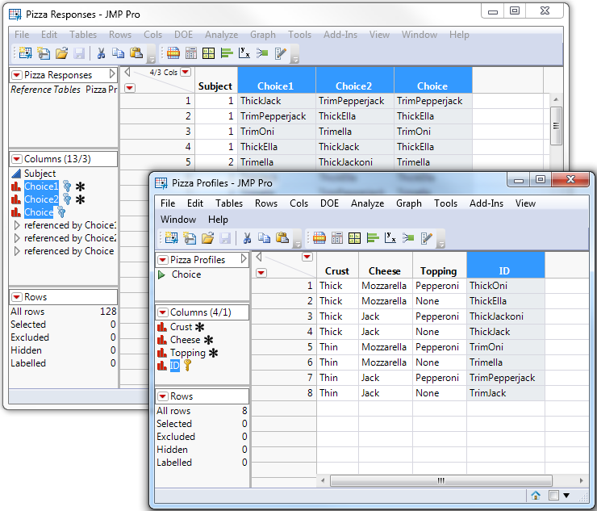
Task: Run the Choice script green triangle
Action: pos(161,274)
